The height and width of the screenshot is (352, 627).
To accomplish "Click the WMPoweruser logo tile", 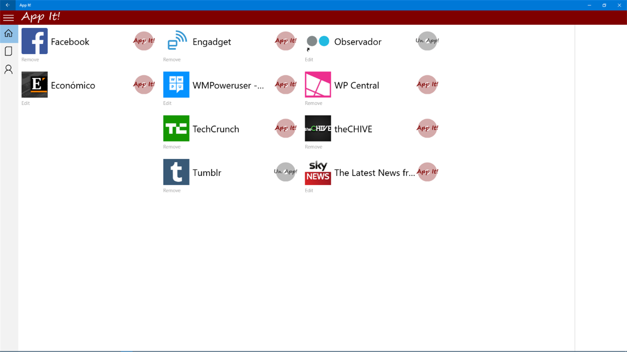I will coord(176,85).
